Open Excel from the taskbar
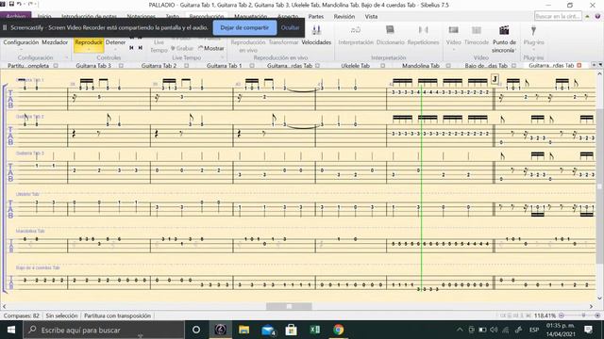The width and height of the screenshot is (604, 339). point(315,330)
